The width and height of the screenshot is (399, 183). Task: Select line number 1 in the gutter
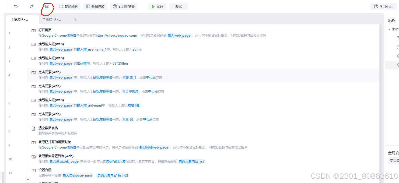tap(9, 33)
